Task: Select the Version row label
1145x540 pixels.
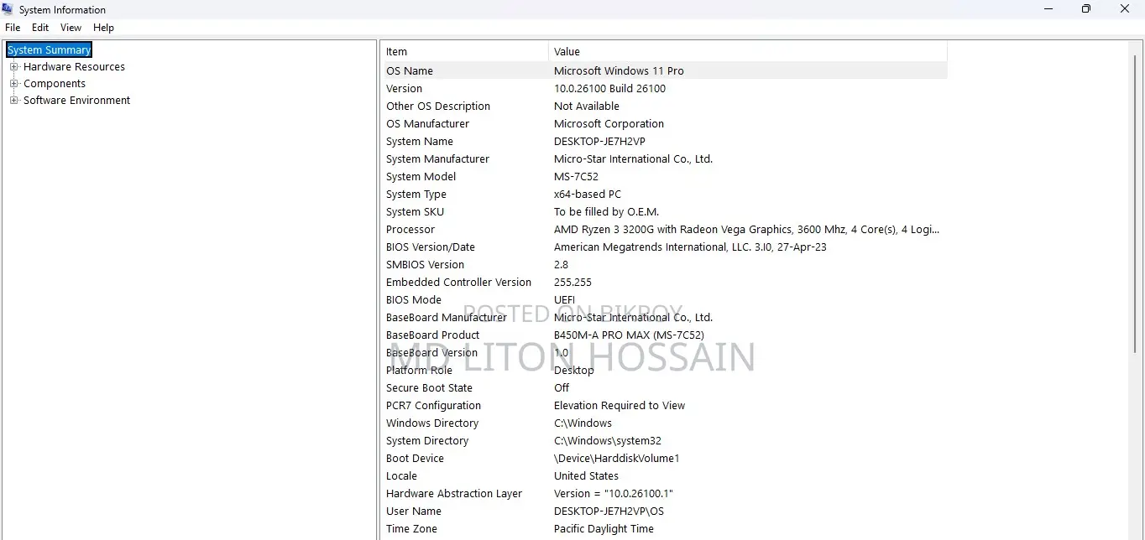Action: click(x=404, y=89)
